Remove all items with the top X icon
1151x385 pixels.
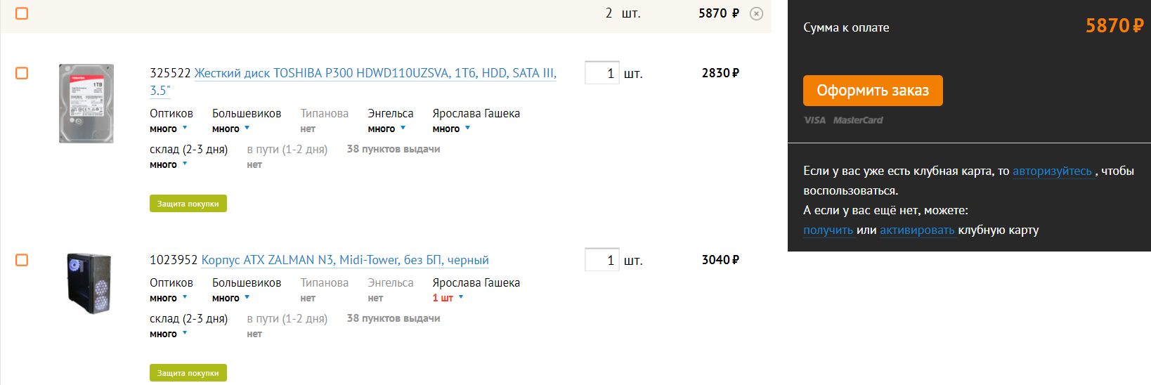click(x=756, y=13)
